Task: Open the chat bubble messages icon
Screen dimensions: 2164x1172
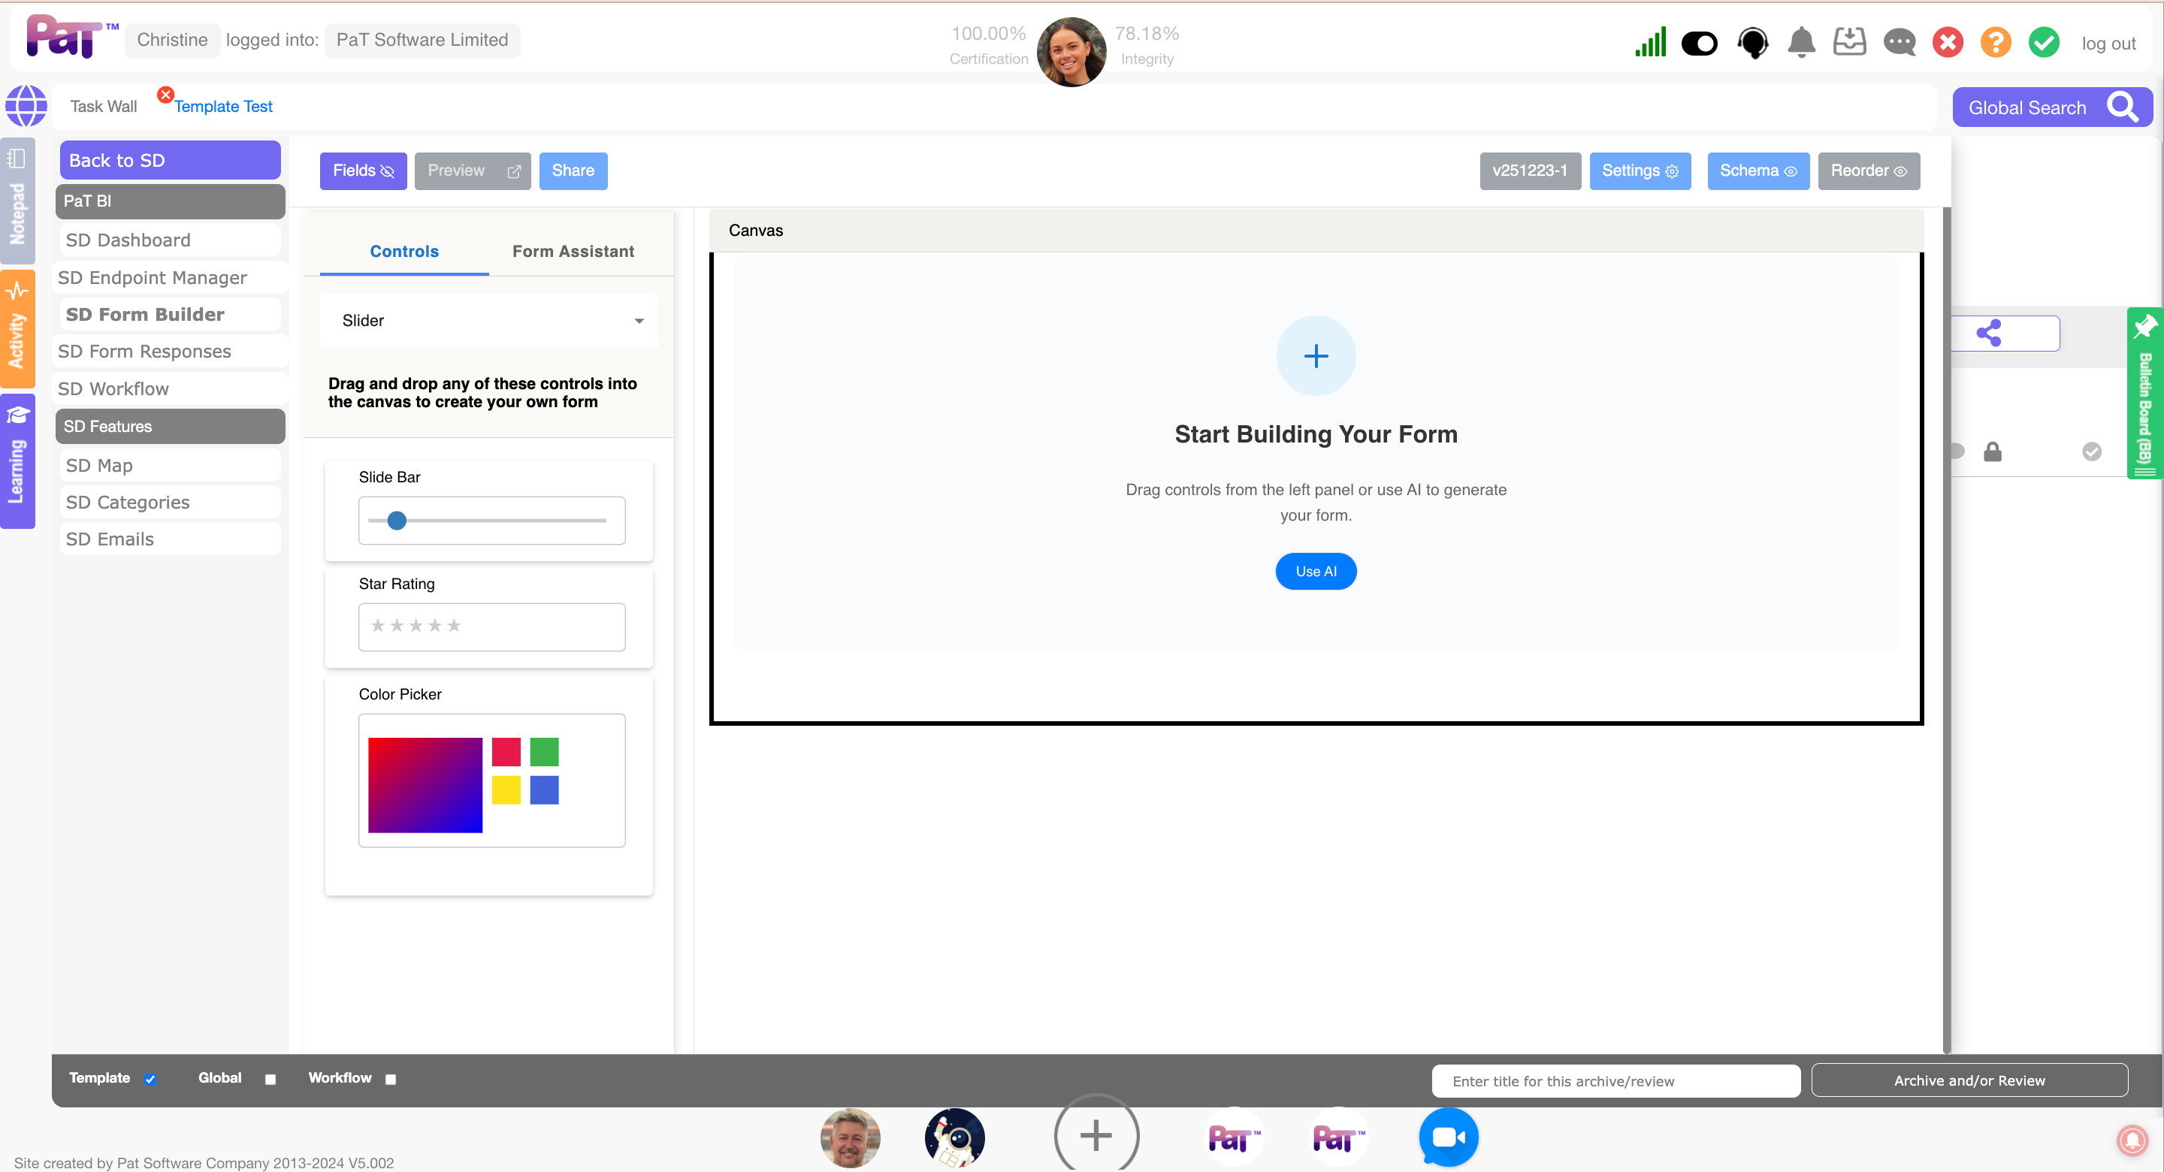Action: tap(1899, 42)
